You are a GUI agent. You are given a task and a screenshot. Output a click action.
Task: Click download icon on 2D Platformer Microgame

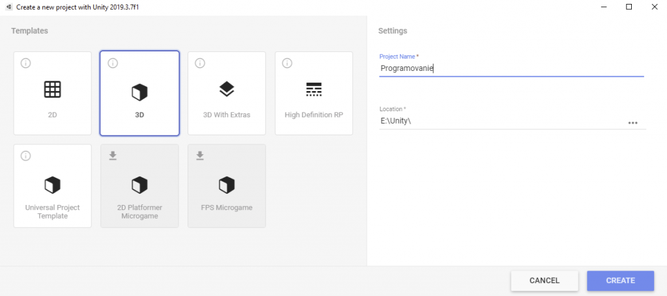tap(113, 156)
